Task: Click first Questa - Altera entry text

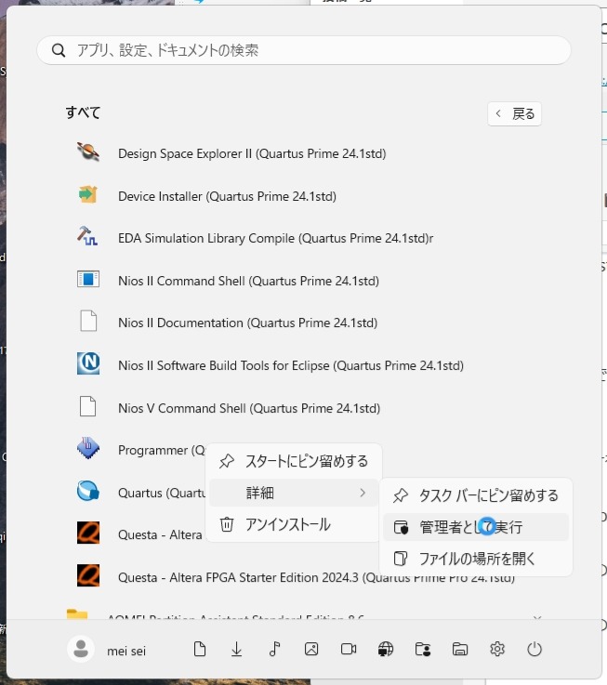Action: tap(160, 534)
